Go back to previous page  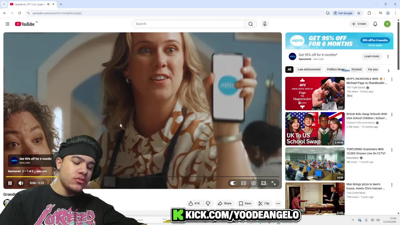click(5, 13)
